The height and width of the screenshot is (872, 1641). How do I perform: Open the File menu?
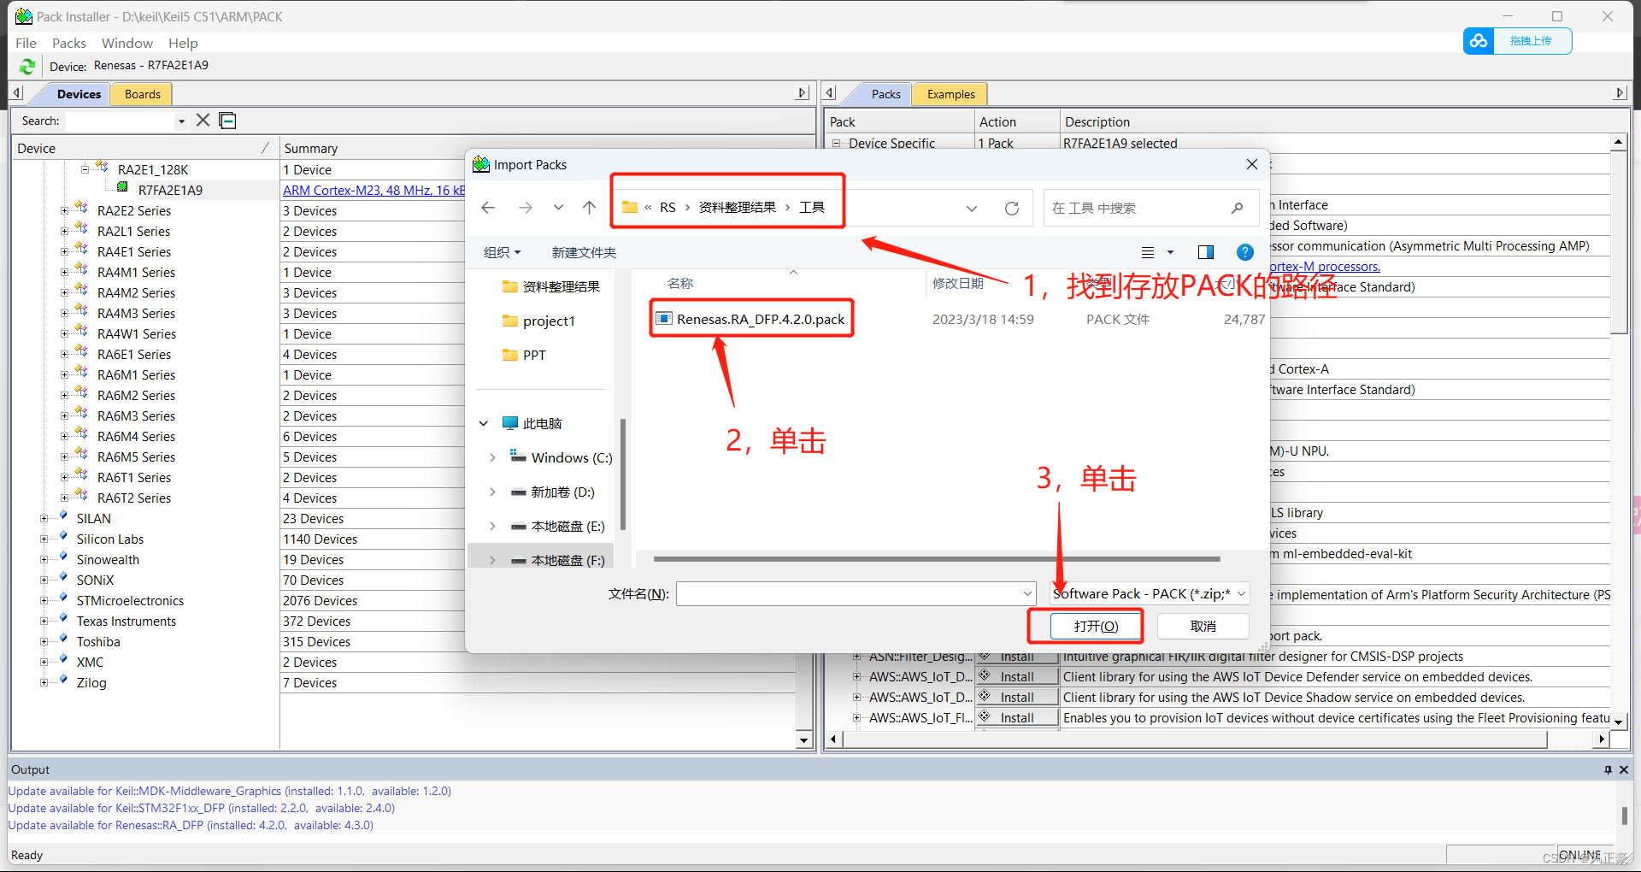point(26,43)
